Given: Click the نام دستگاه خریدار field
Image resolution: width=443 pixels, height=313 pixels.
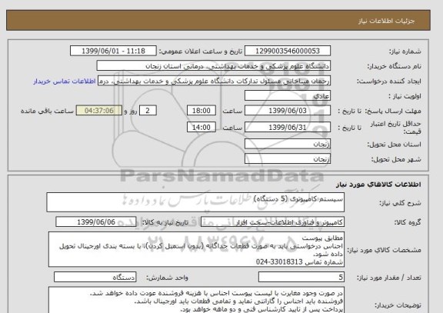Looking at the screenshot, I should pyautogui.click(x=214, y=66).
